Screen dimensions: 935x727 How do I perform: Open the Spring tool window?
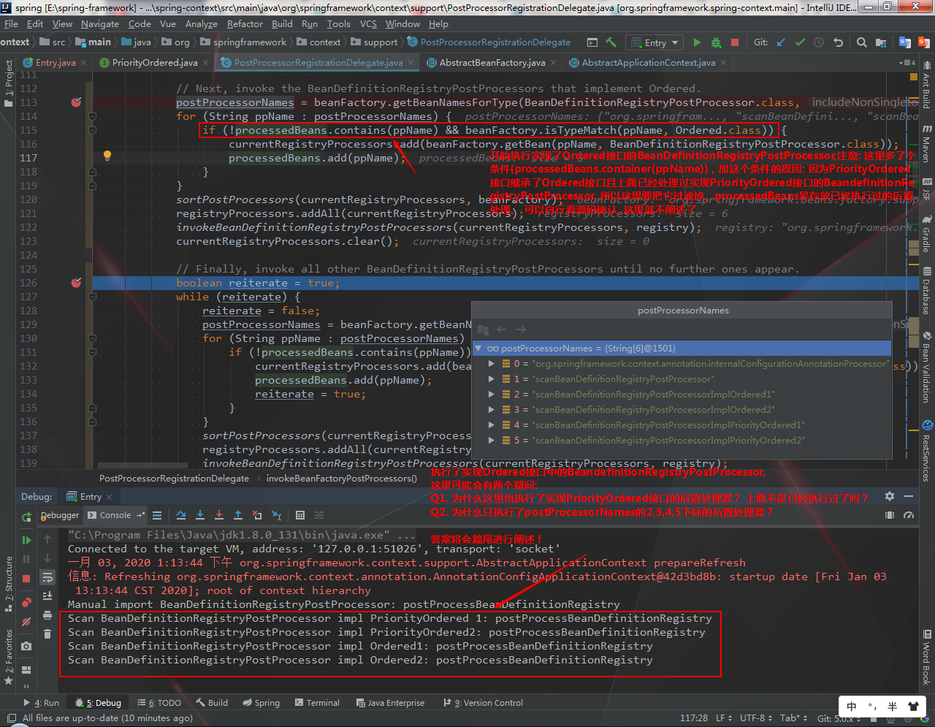pyautogui.click(x=261, y=703)
